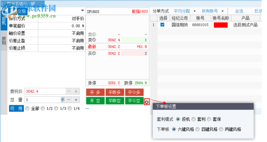Choose 套保 in 套利模式

[209, 119]
